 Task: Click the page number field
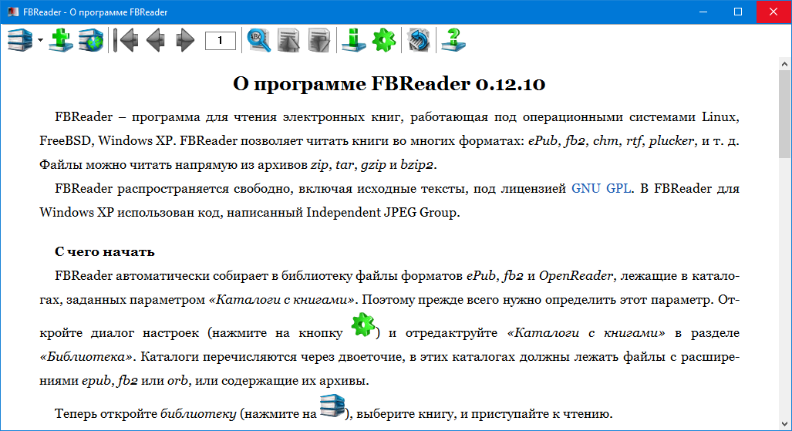point(221,40)
